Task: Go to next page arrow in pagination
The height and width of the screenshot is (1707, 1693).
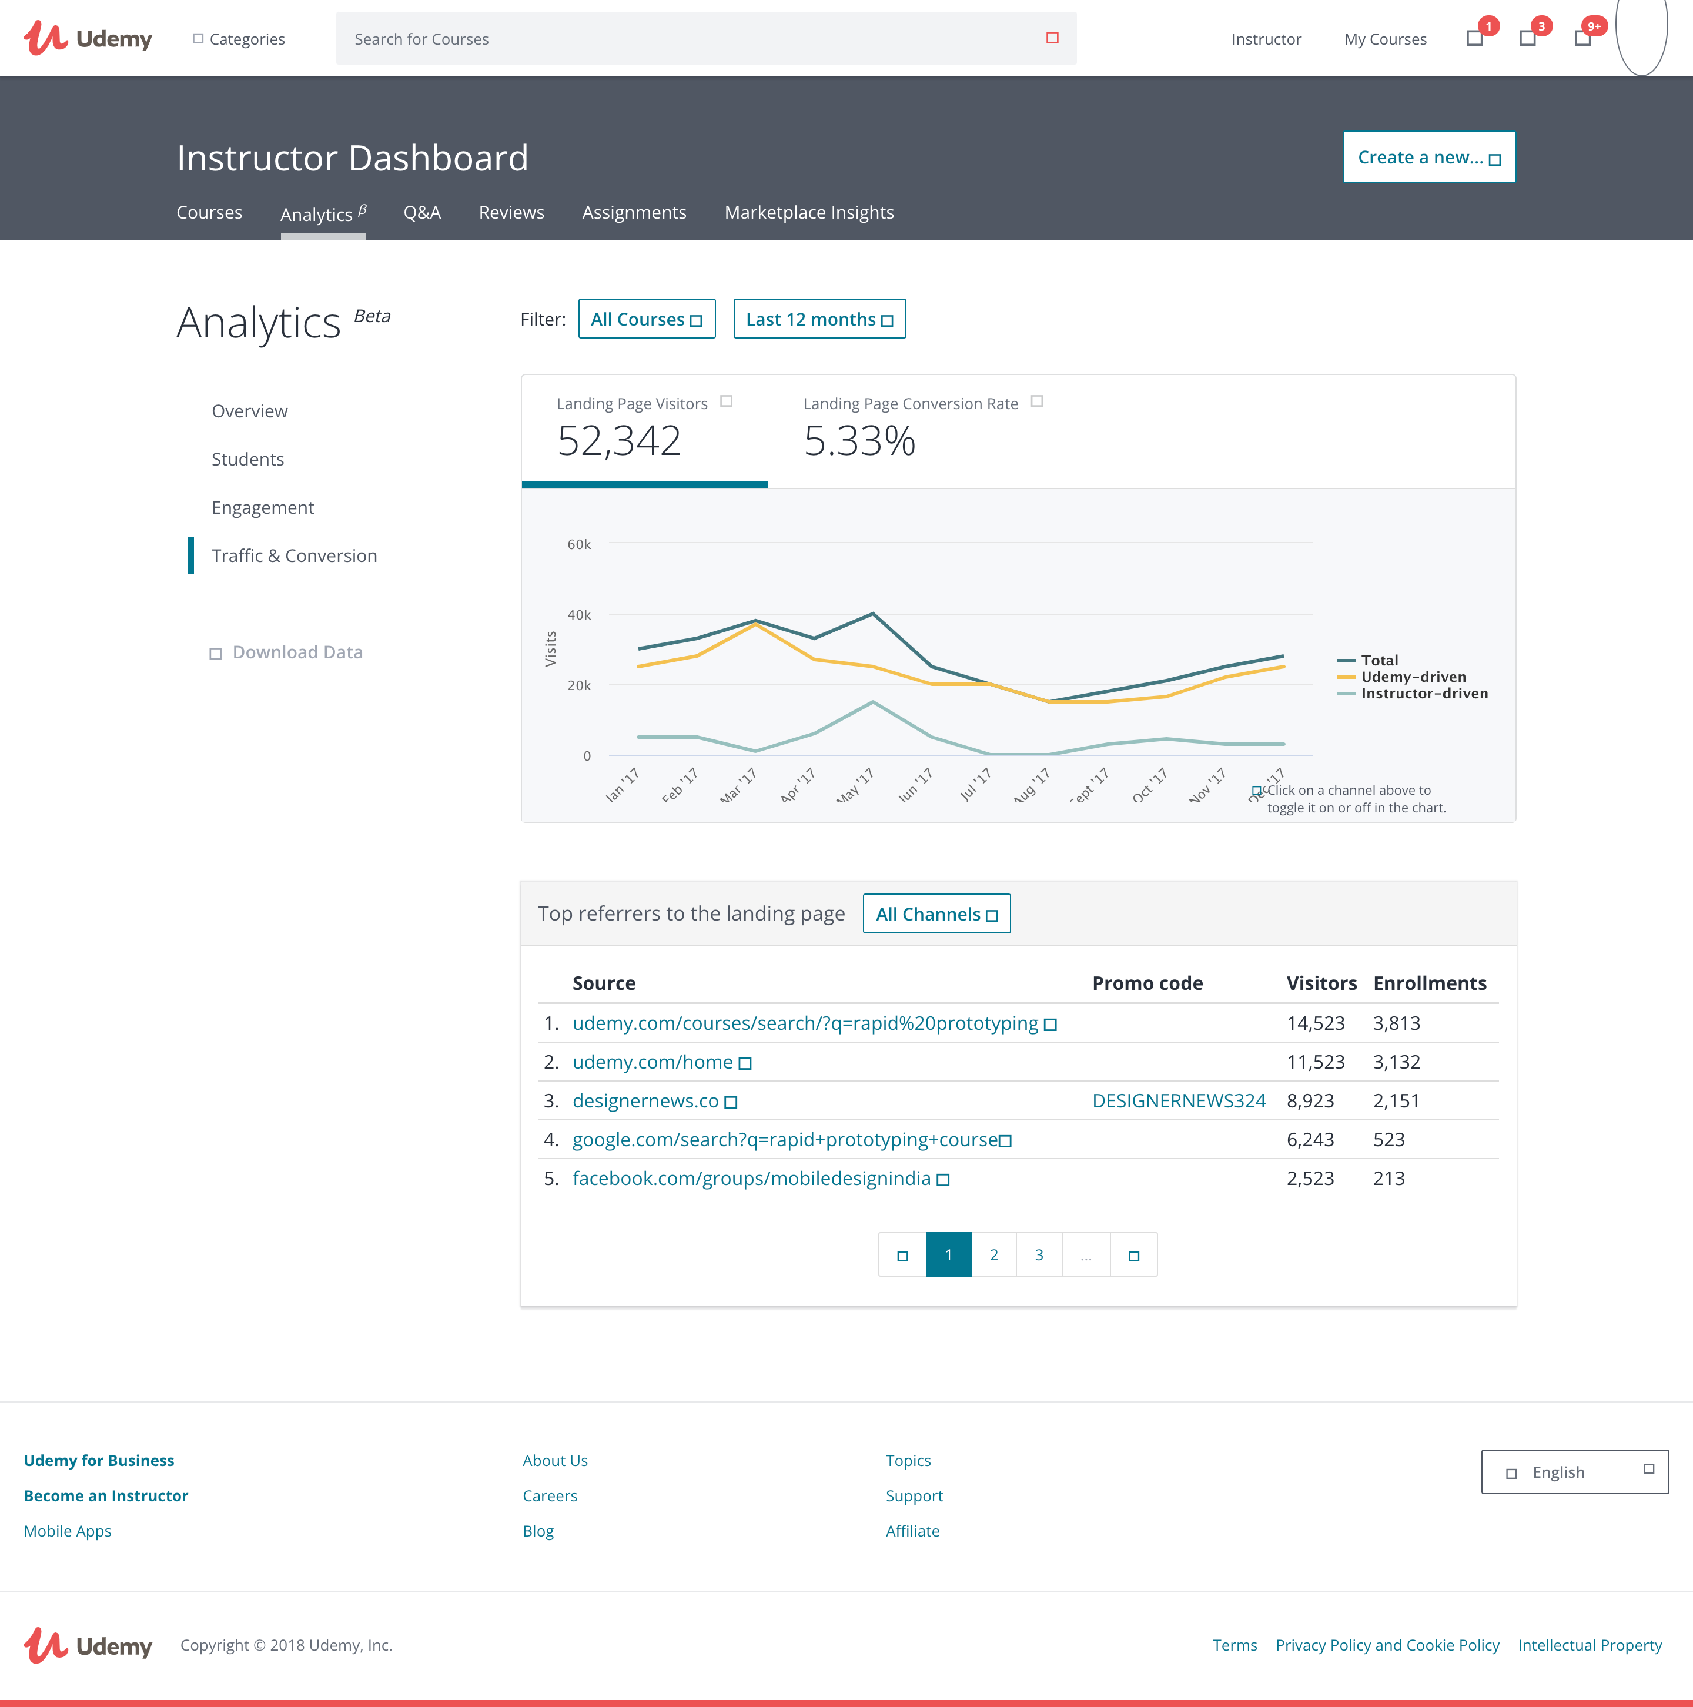Action: pyautogui.click(x=1134, y=1256)
